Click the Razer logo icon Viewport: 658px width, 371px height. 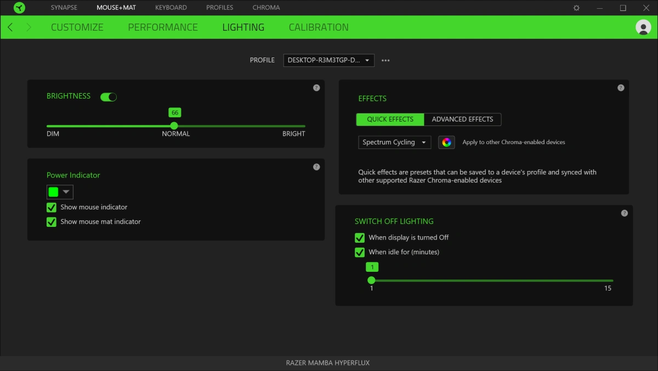click(19, 8)
